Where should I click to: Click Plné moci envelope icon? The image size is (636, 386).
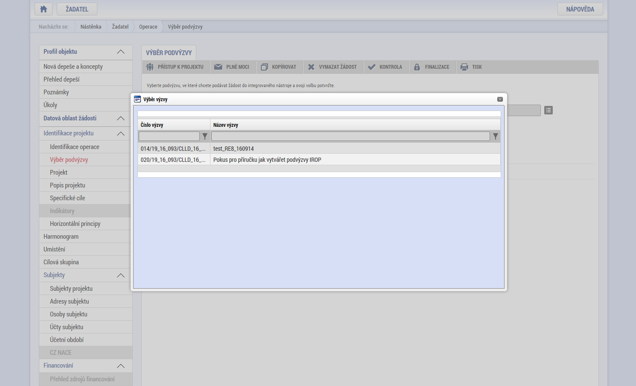(218, 67)
